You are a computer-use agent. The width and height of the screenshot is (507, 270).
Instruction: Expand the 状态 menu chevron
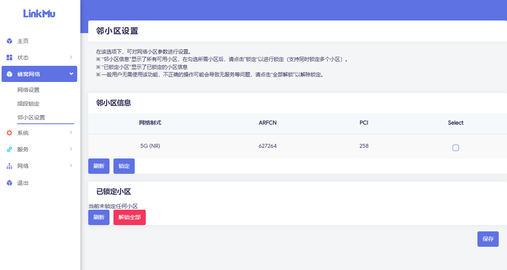click(x=71, y=57)
